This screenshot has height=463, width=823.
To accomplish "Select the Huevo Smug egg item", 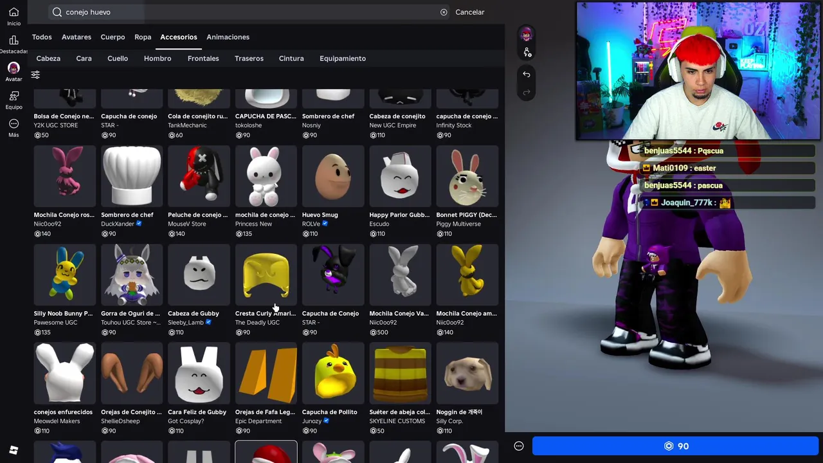I will 333,176.
